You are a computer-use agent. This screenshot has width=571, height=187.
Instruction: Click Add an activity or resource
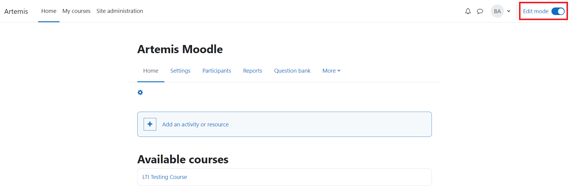click(x=195, y=124)
